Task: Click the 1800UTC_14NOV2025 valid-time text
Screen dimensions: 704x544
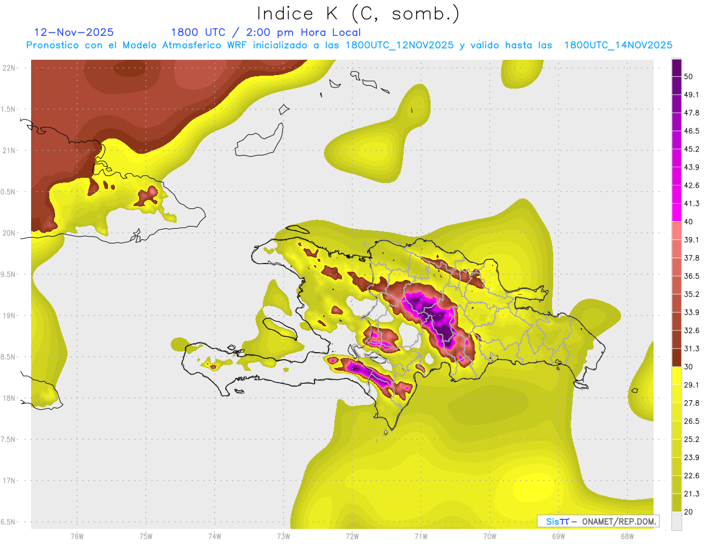Action: (x=618, y=45)
